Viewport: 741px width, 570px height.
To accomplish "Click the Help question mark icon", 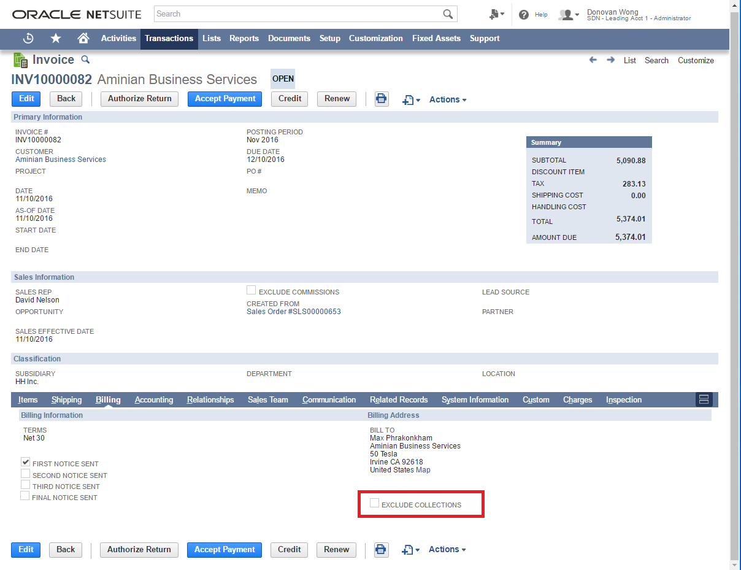I will [x=524, y=15].
